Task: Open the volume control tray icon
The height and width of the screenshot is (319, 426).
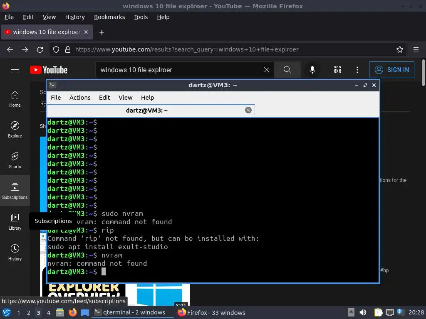Action: coord(363,312)
